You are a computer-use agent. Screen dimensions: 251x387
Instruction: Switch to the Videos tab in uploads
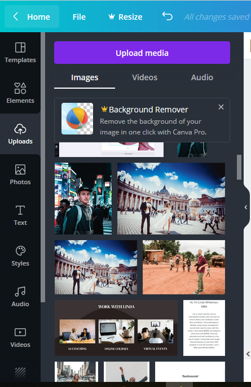[x=144, y=77]
